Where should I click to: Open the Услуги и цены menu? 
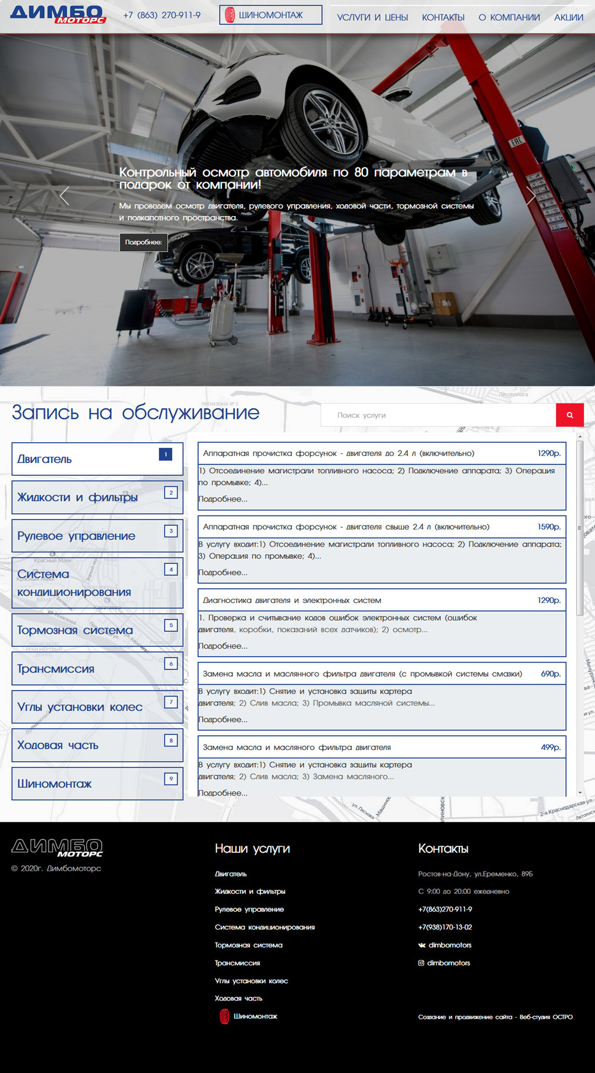pos(372,17)
